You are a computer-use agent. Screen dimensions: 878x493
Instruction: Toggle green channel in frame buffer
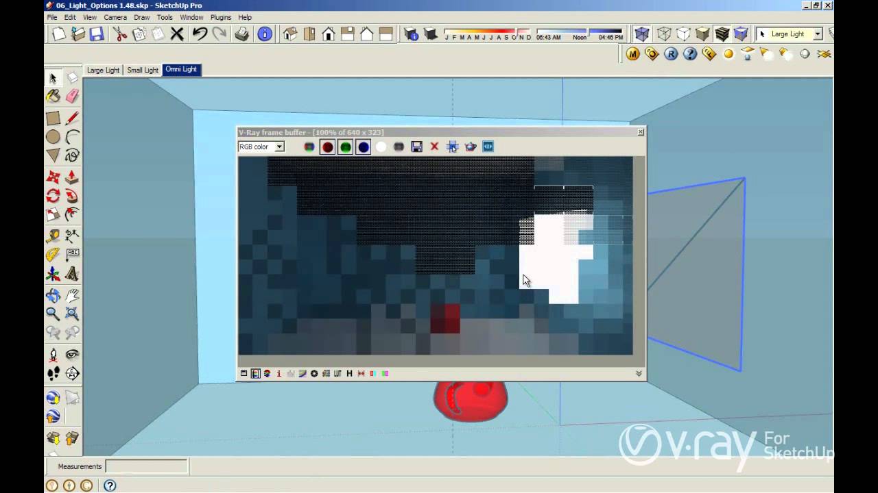(345, 147)
